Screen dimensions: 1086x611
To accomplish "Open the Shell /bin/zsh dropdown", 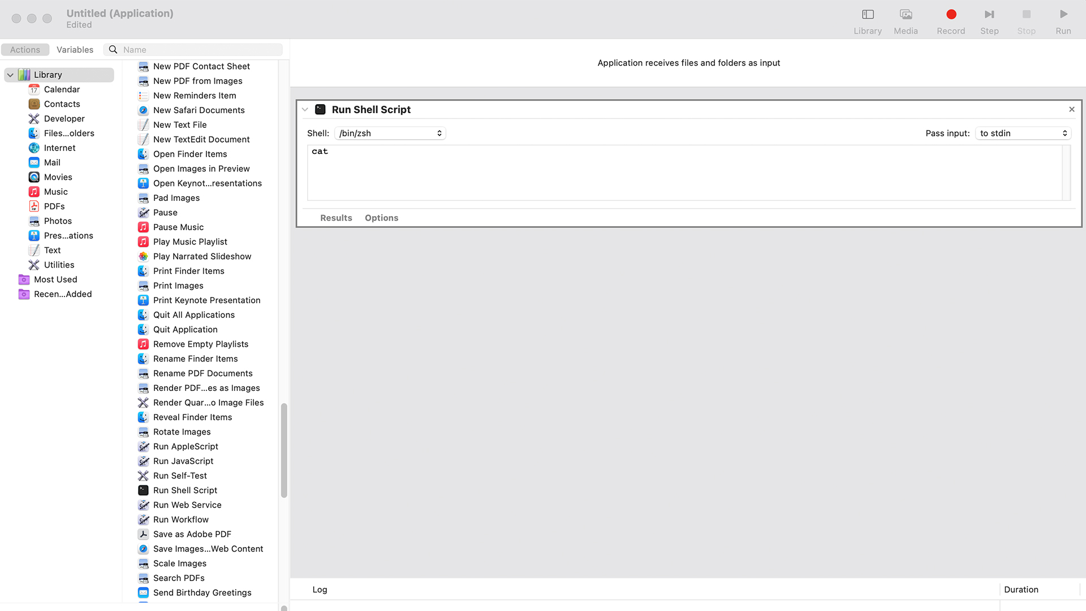I will (390, 133).
